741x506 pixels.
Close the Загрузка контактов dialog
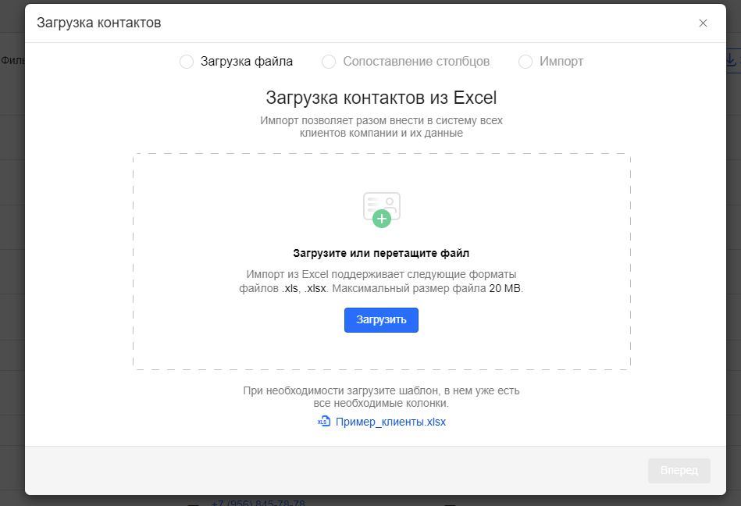(x=703, y=23)
